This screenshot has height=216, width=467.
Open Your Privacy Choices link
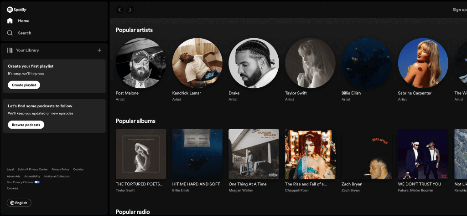20,182
